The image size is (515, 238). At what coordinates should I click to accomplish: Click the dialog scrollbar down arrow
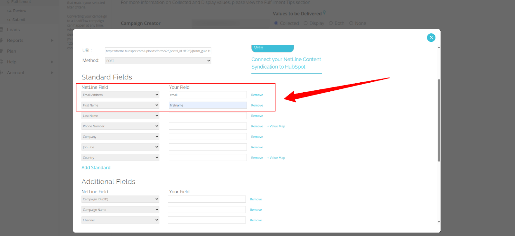pyautogui.click(x=439, y=222)
